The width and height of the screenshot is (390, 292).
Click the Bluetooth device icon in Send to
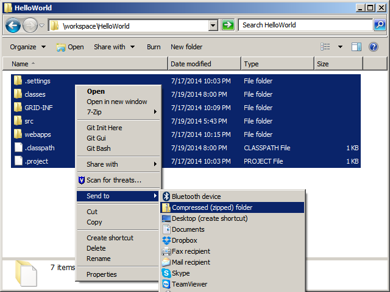tap(166, 196)
